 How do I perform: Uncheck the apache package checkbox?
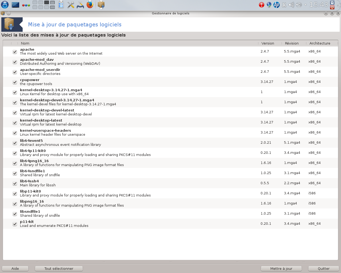pos(15,52)
